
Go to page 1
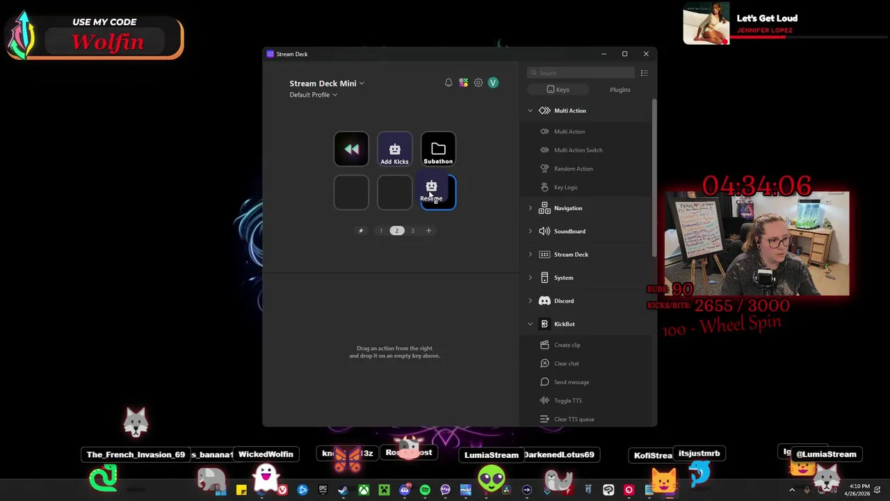click(x=381, y=230)
